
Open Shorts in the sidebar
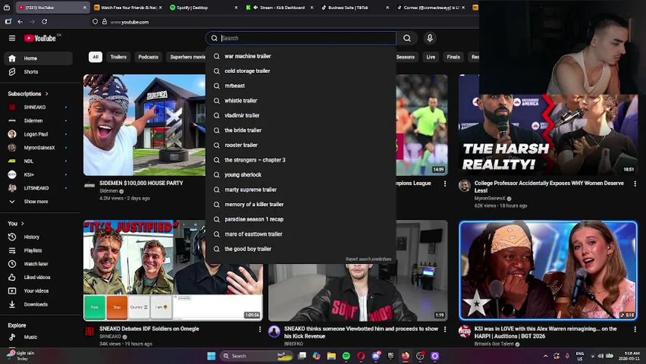[38, 72]
